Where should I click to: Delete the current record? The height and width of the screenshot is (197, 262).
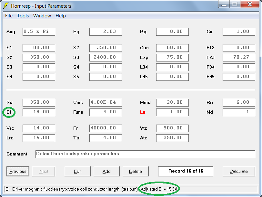[136, 171]
